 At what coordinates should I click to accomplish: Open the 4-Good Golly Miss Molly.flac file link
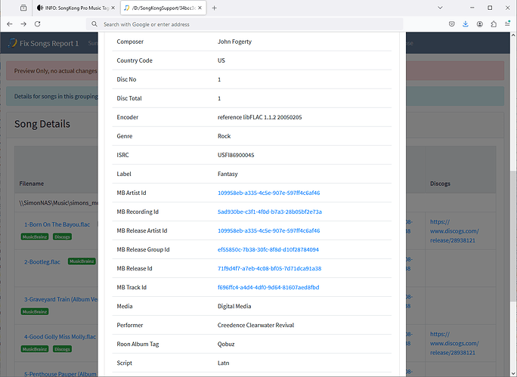pos(60,337)
